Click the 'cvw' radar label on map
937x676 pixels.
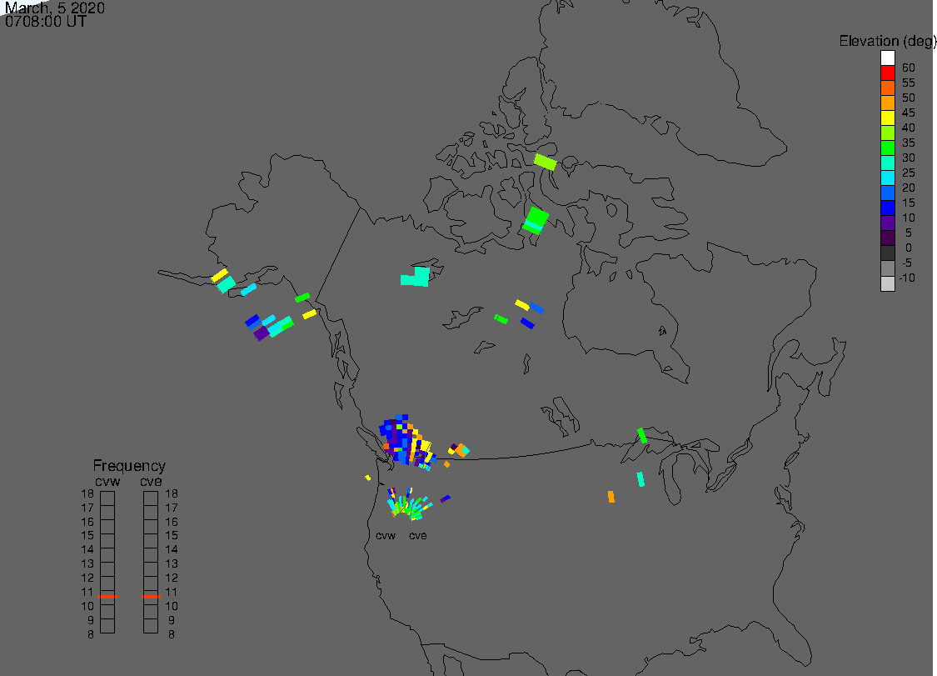(386, 536)
